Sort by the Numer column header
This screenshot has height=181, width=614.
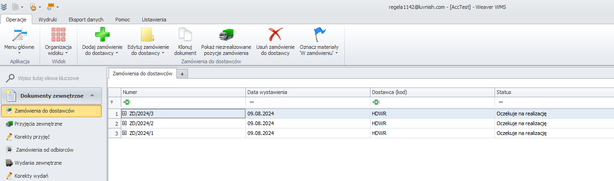pyautogui.click(x=183, y=92)
